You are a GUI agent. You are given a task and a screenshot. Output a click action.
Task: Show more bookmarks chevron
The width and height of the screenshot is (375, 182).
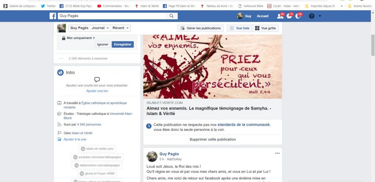point(342,6)
